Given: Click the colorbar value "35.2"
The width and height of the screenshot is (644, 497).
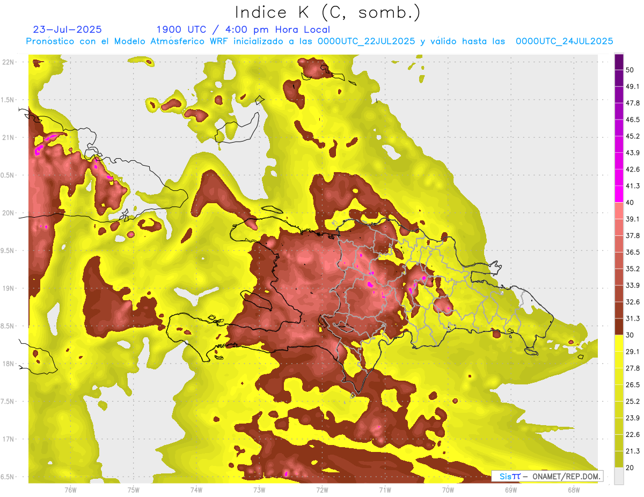Looking at the screenshot, I should tap(633, 269).
